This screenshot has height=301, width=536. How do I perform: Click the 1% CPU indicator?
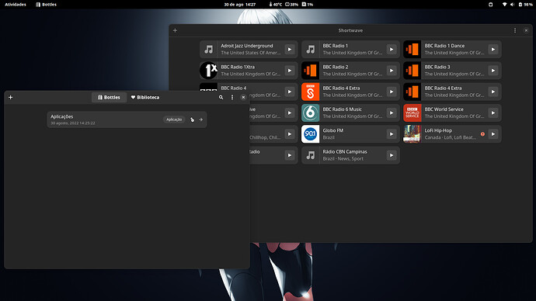(308, 5)
